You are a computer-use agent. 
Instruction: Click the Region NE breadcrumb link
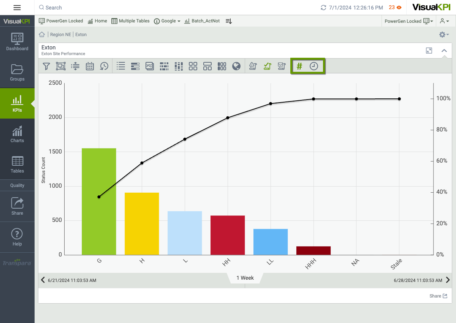click(x=60, y=35)
